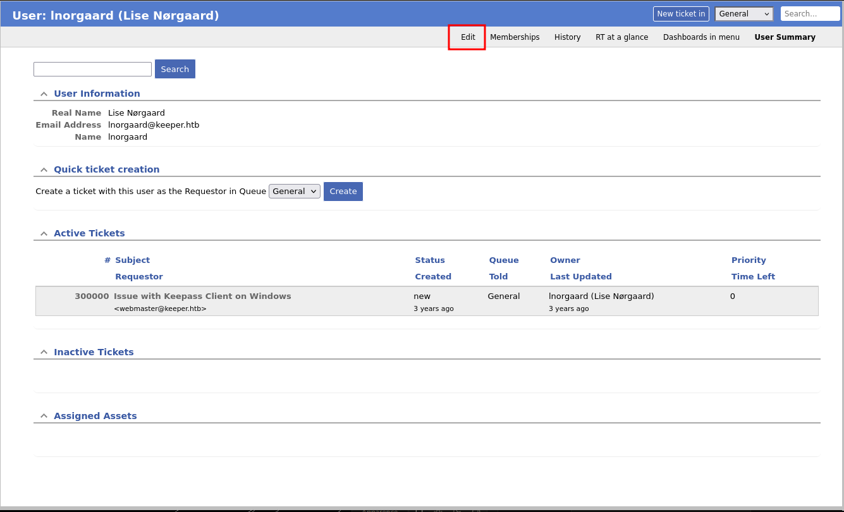This screenshot has height=512, width=844.
Task: Focus the top-right Search field
Action: [x=810, y=14]
